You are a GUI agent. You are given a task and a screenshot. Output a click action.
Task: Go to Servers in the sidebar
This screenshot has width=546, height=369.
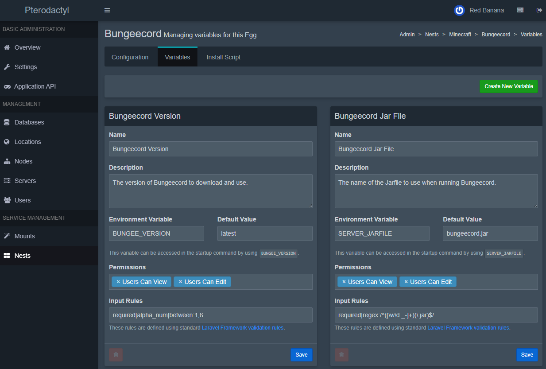coord(49,181)
